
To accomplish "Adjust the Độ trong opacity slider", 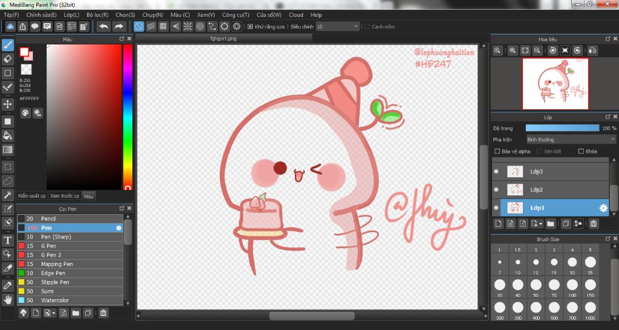I will 562,128.
